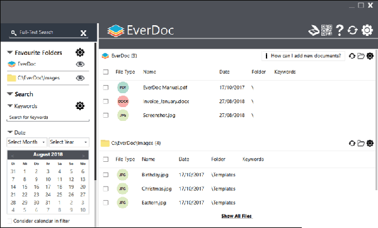This screenshot has width=378, height=228.
Task: Collapse the Keywords section
Action: (x=10, y=106)
